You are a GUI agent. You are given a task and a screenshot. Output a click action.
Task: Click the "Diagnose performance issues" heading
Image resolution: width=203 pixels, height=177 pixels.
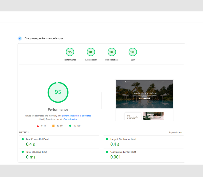[44, 39]
